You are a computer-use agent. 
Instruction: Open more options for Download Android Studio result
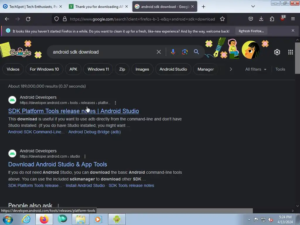[x=85, y=156]
